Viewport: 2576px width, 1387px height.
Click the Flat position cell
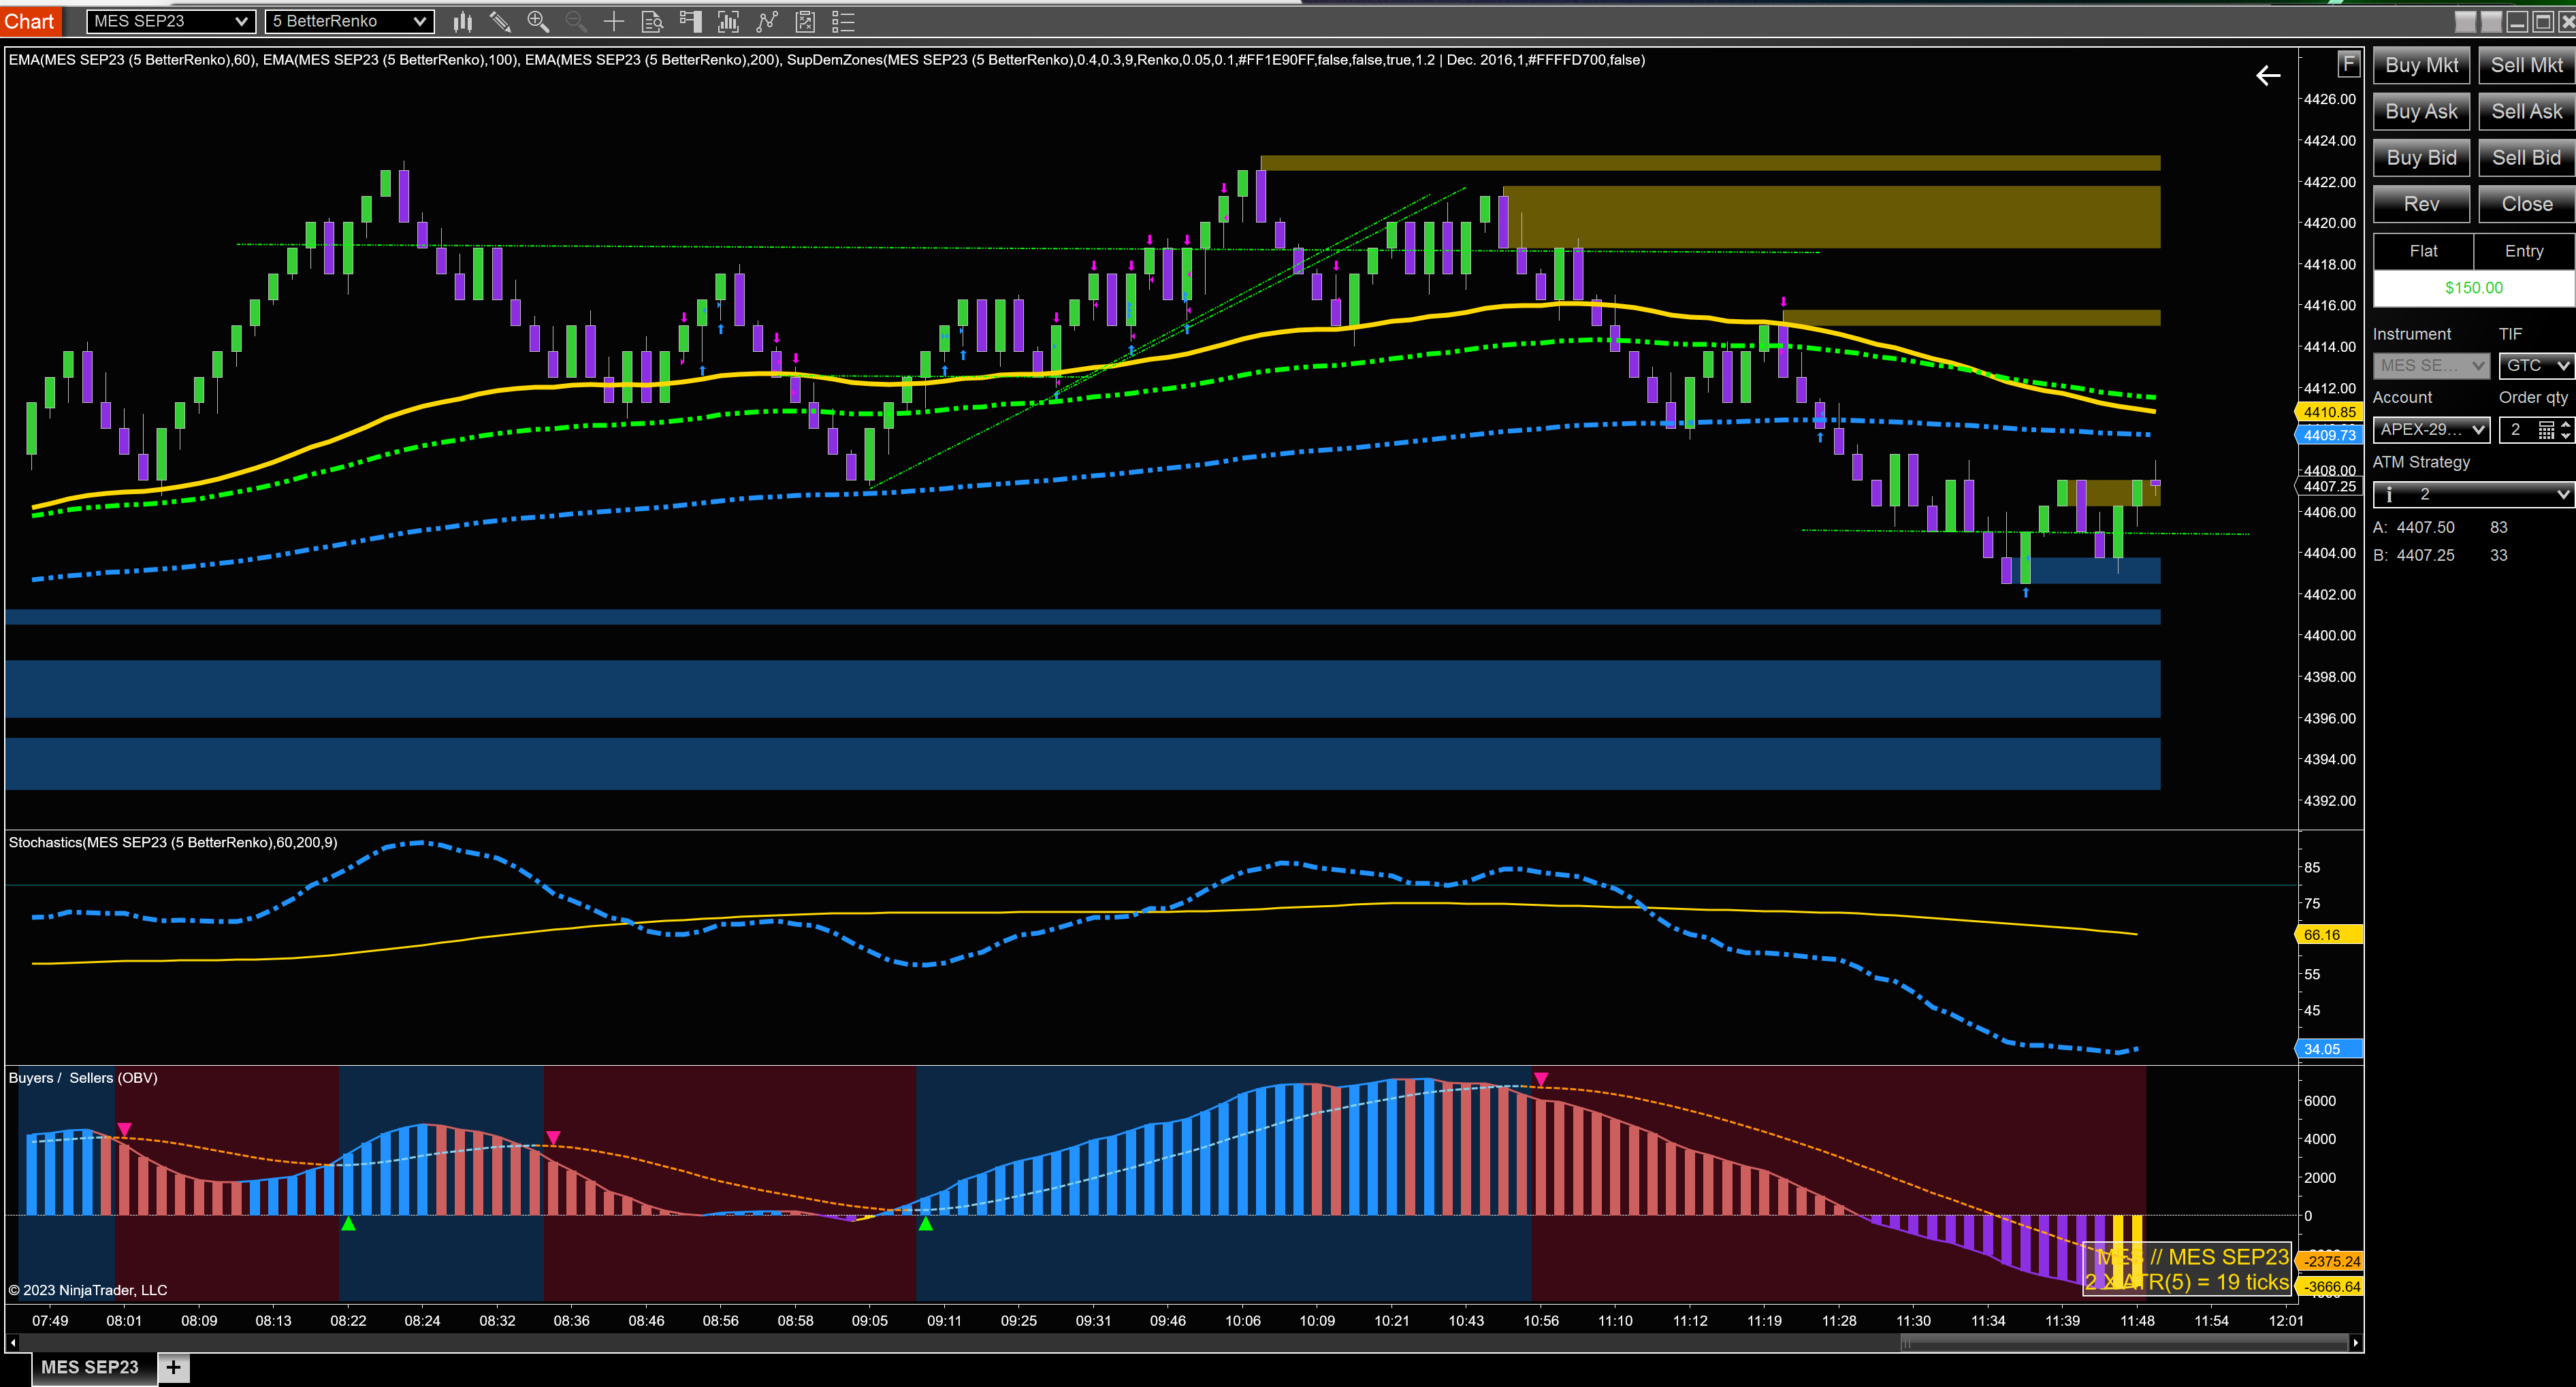point(2423,252)
